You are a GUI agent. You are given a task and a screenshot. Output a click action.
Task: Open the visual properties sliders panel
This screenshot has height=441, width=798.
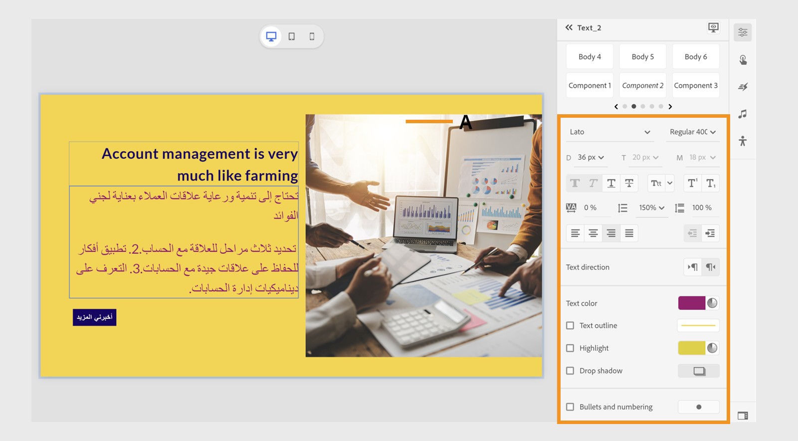pyautogui.click(x=743, y=32)
